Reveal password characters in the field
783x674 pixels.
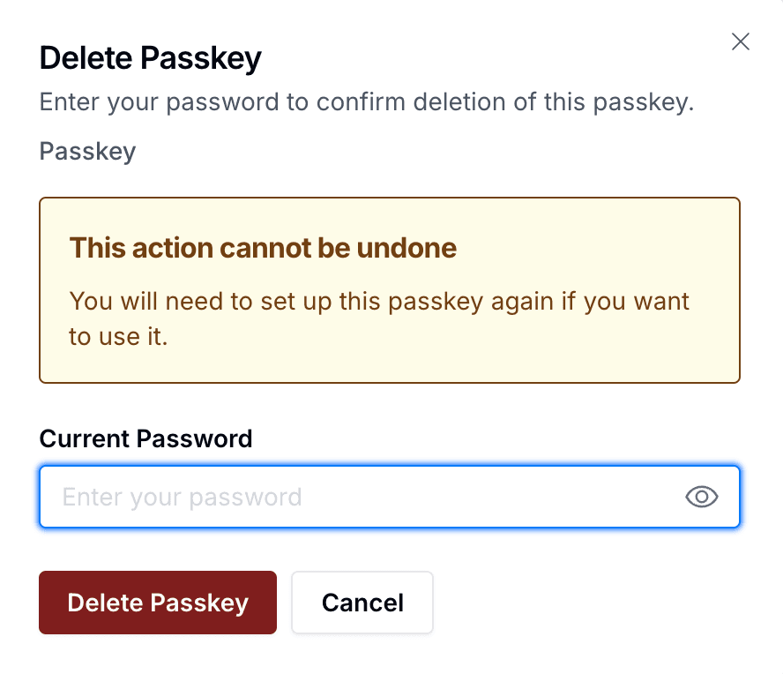702,497
